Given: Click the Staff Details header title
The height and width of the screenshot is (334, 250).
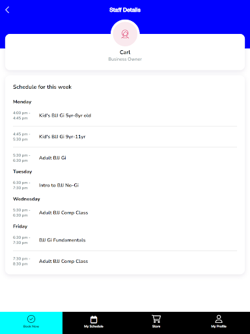Looking at the screenshot, I should [x=125, y=10].
